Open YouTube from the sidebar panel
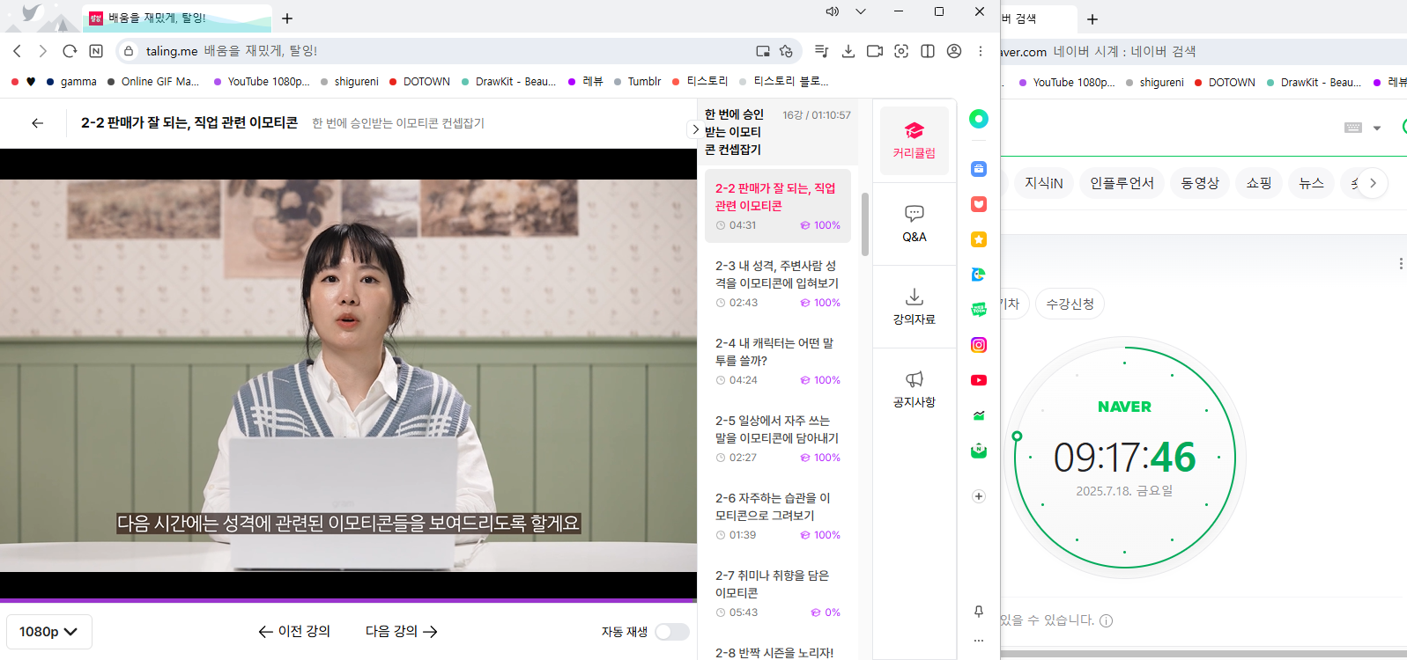This screenshot has width=1407, height=660. (978, 380)
